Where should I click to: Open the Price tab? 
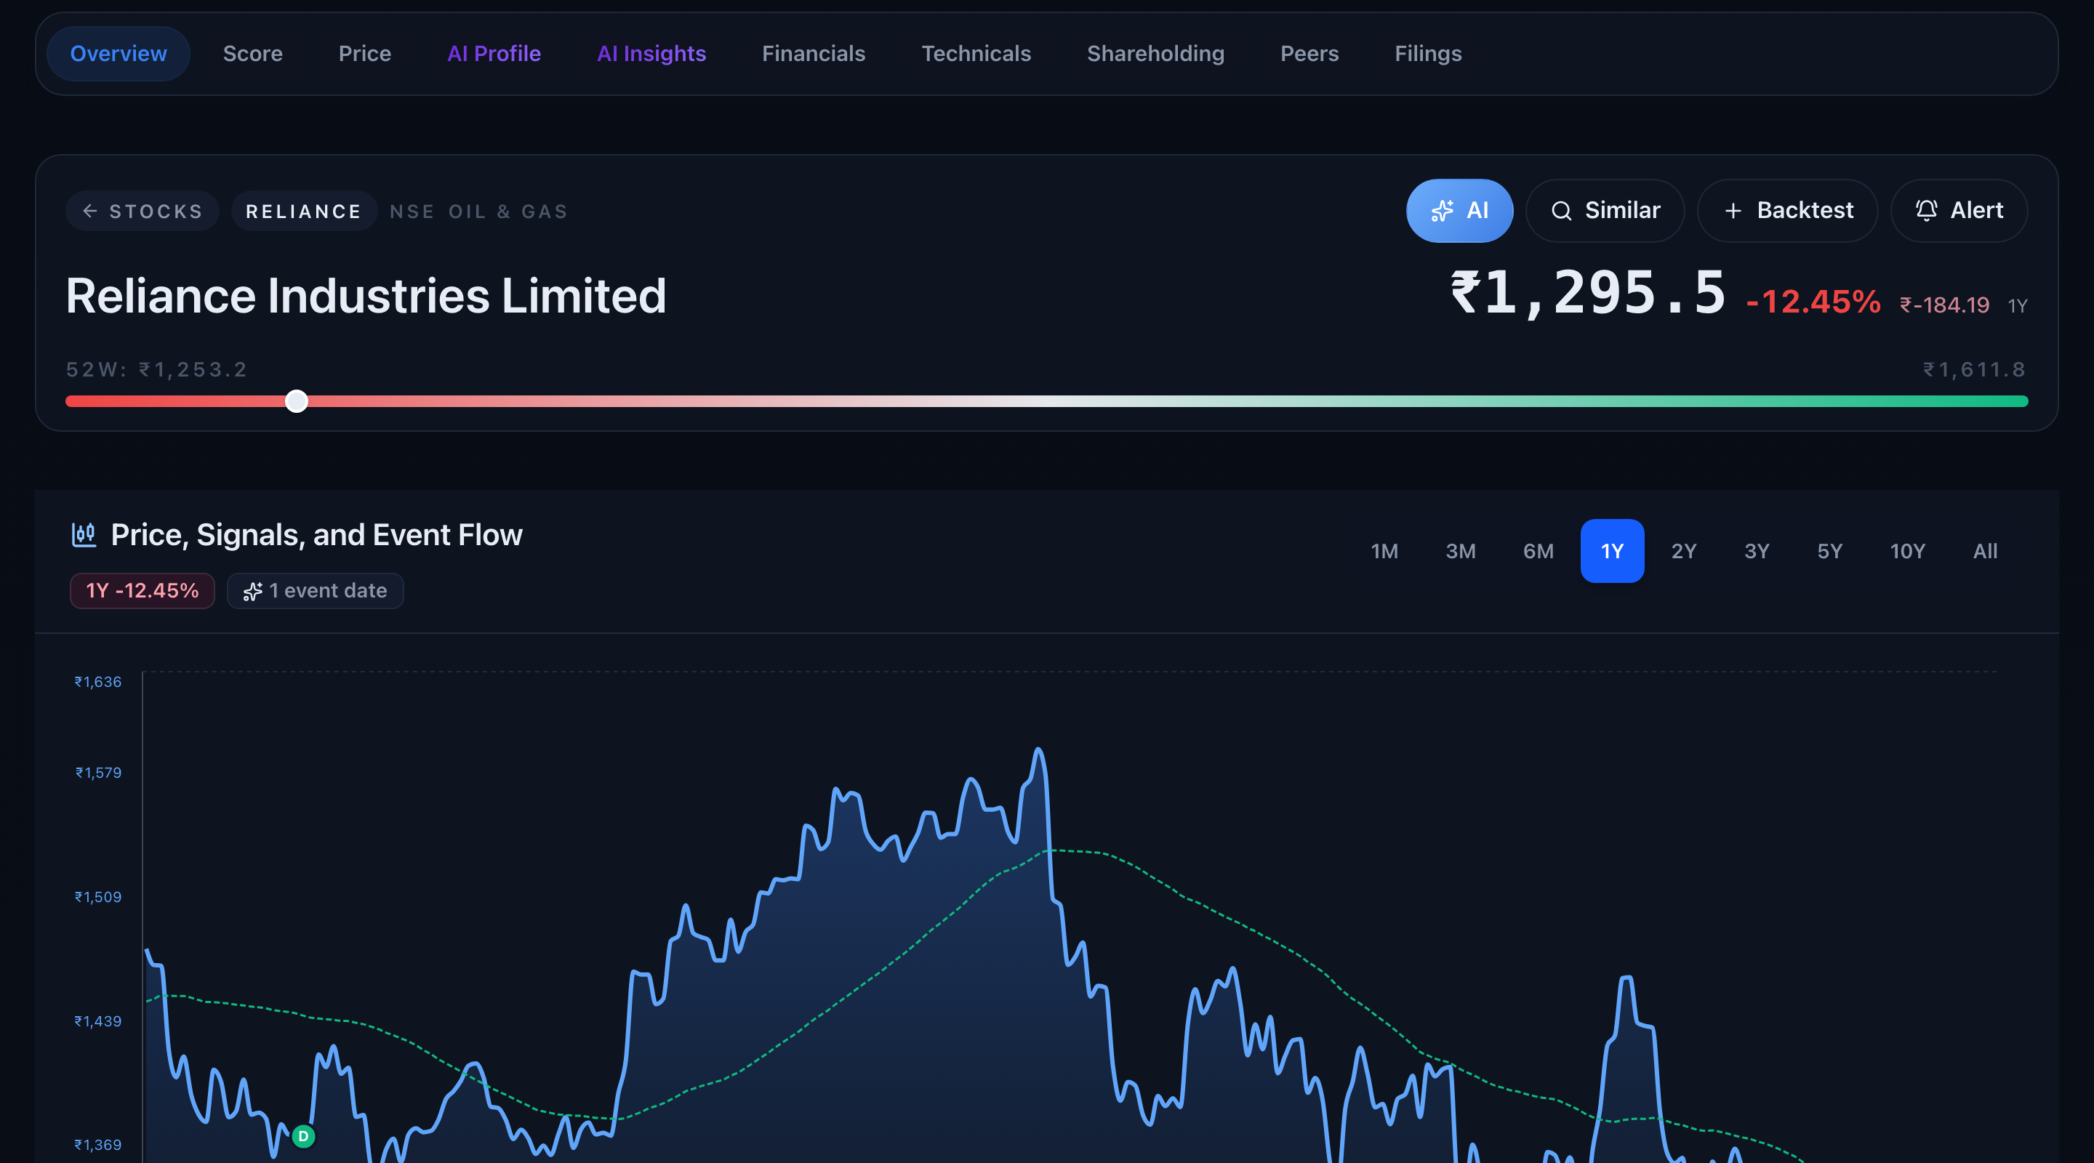pyautogui.click(x=365, y=54)
